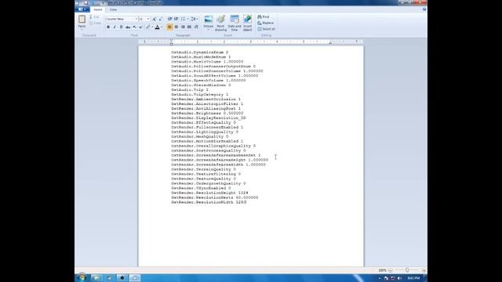Viewport: 502px width, 282px height.
Task: Click line SetRender.MotionBlurEnabled 1
Action: click(x=207, y=141)
